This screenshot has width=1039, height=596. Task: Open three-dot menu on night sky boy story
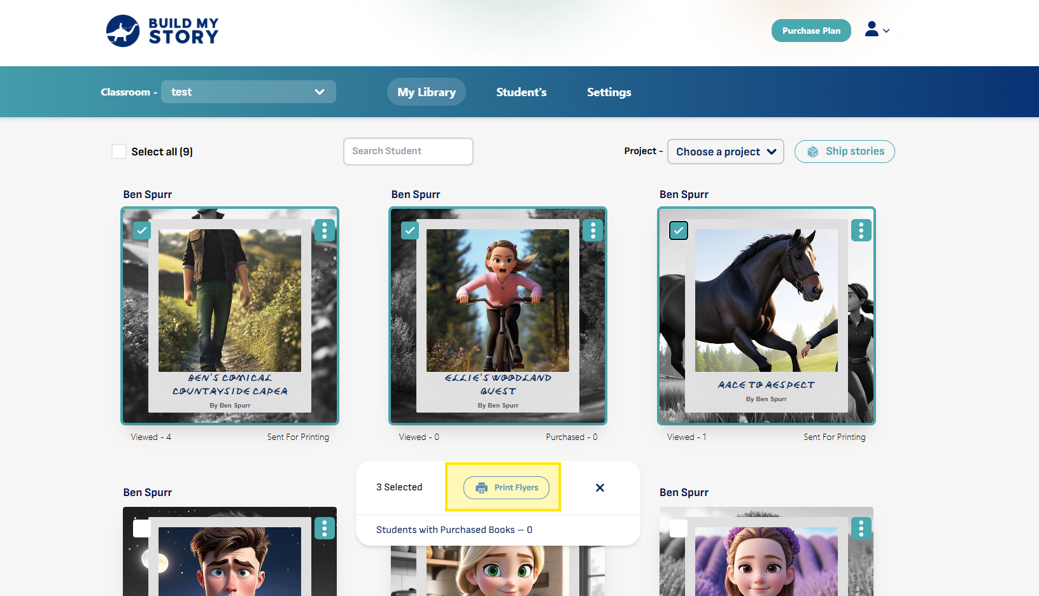[325, 528]
